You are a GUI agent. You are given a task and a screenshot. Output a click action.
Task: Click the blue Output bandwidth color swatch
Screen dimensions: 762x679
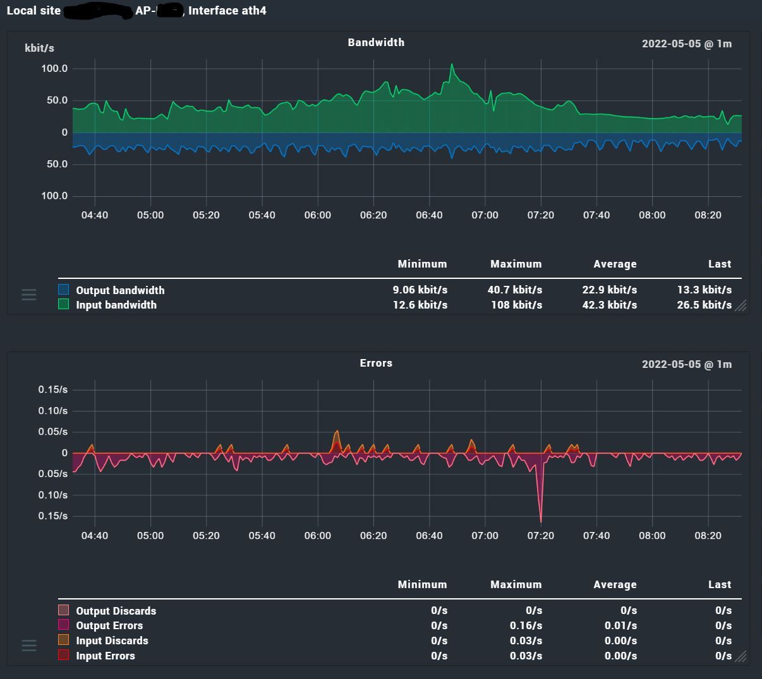coord(64,290)
